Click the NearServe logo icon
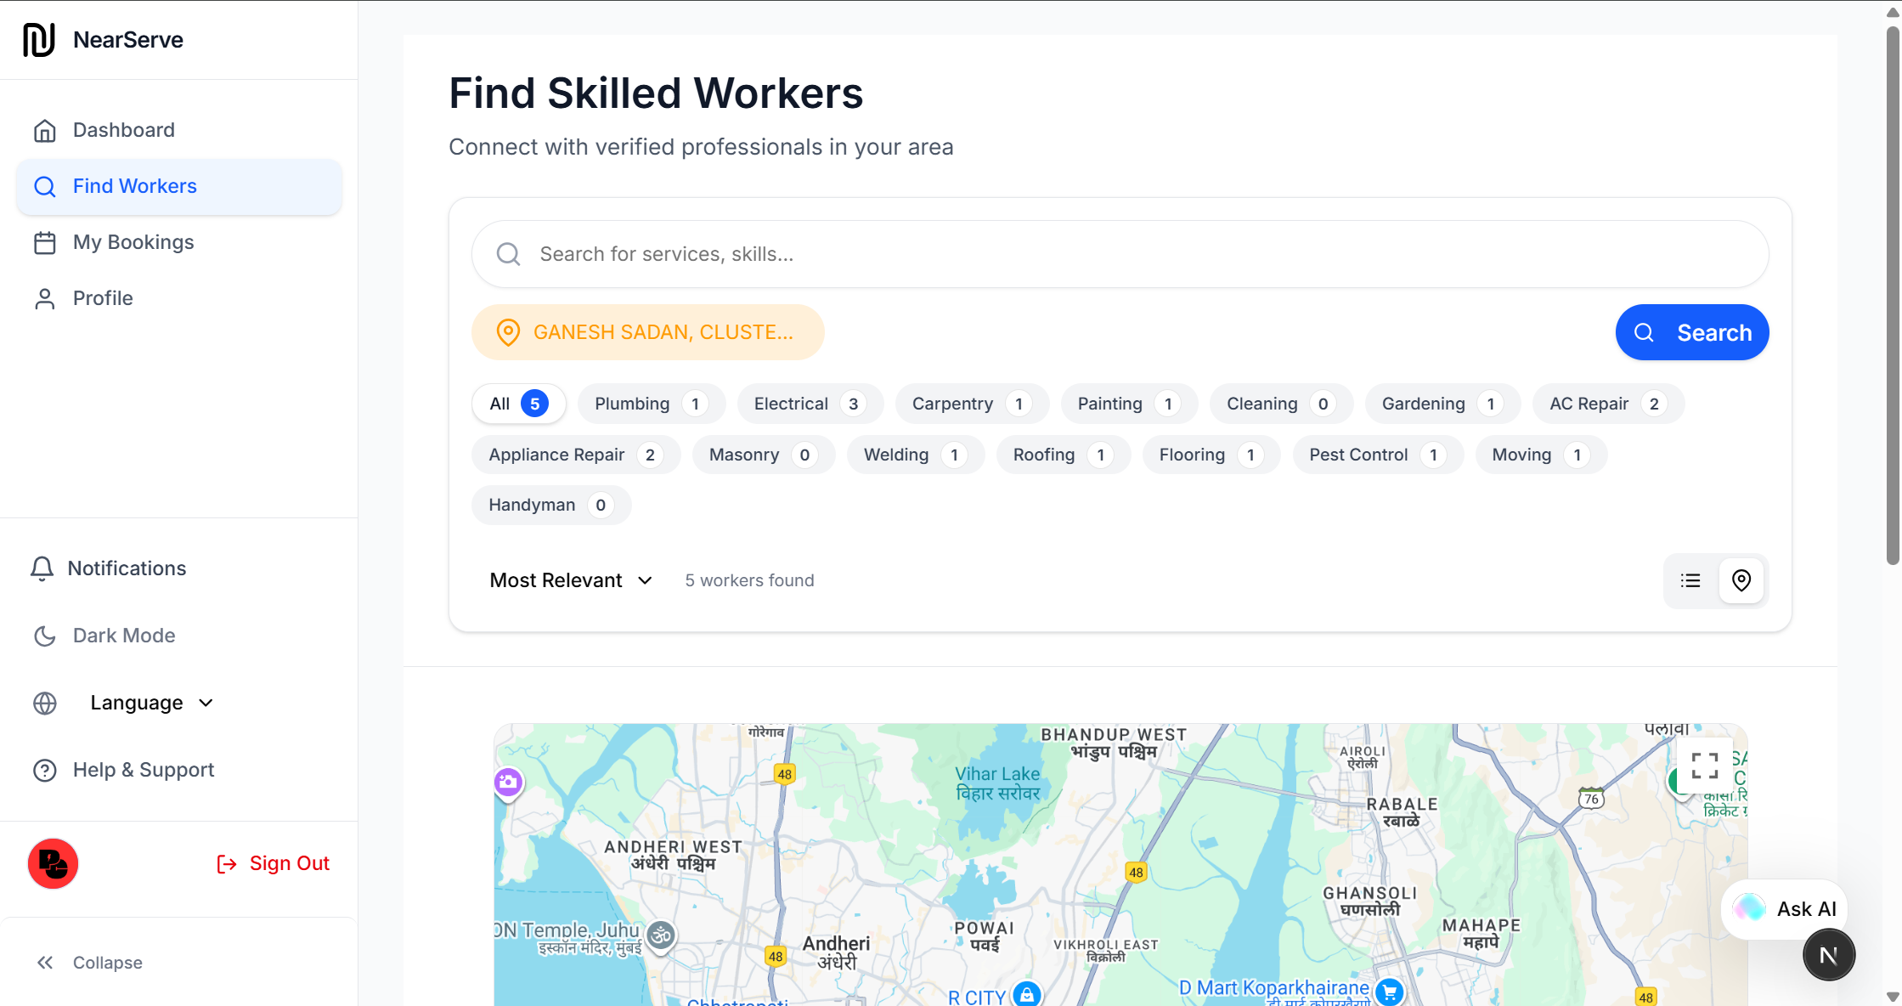The image size is (1902, 1006). pyautogui.click(x=39, y=39)
